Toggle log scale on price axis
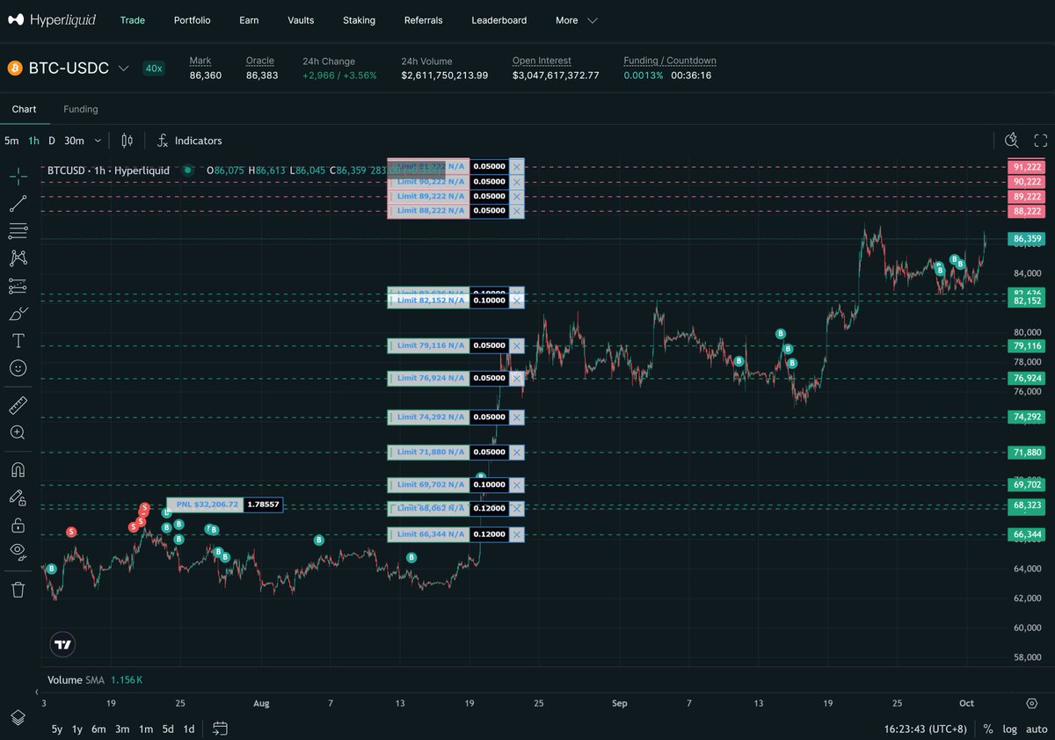Viewport: 1055px width, 740px height. click(1010, 729)
